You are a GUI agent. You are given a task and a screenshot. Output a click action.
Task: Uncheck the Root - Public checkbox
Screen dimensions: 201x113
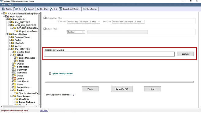click(x=9, y=19)
